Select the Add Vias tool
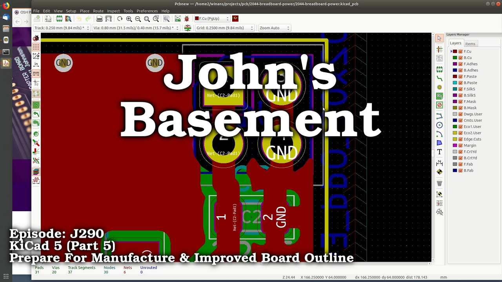 439,87
